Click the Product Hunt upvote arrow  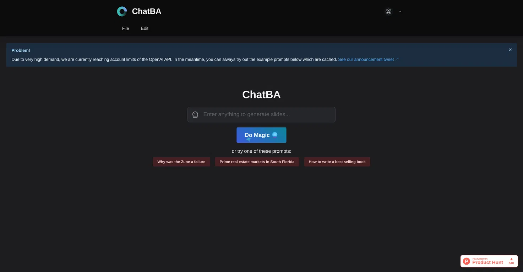pyautogui.click(x=511, y=259)
